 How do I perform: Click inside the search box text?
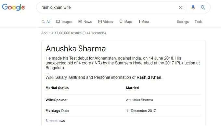[x=56, y=7]
